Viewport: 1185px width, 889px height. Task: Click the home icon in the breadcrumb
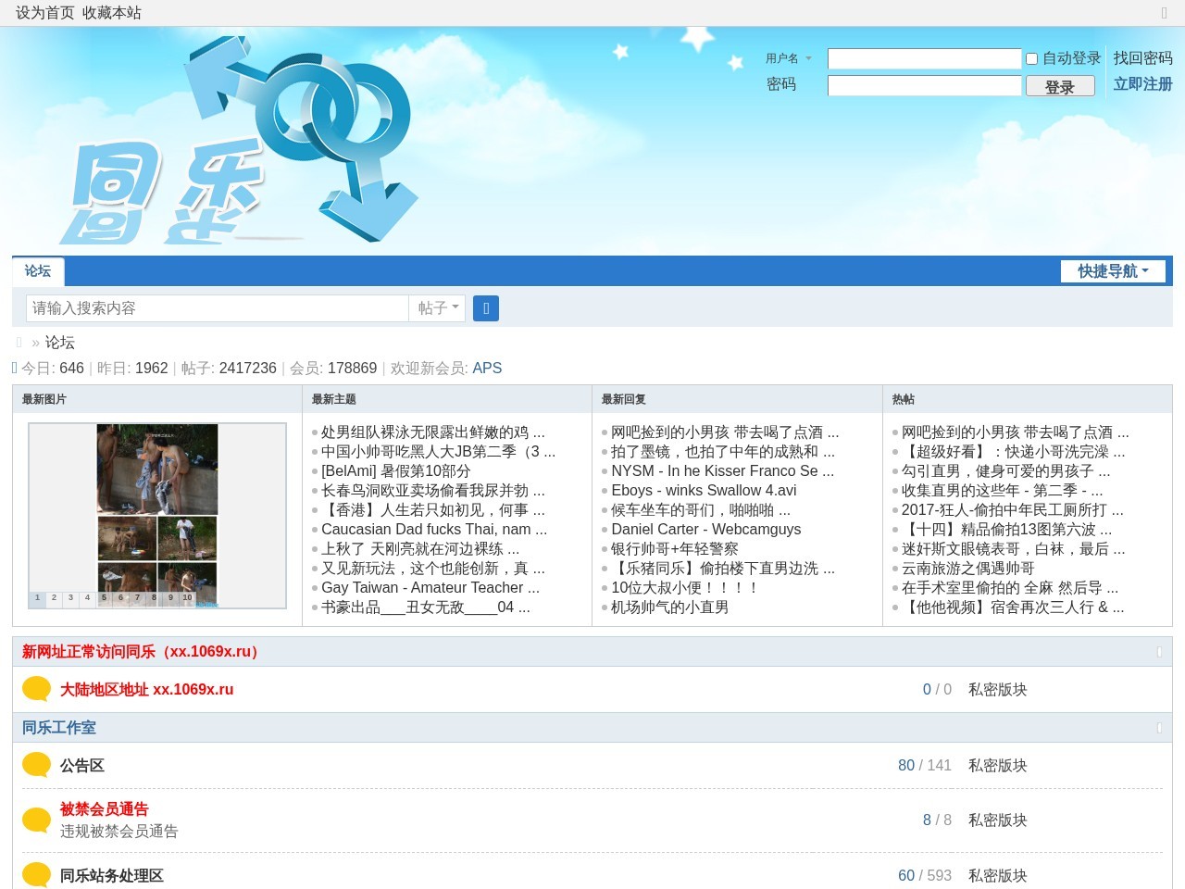19,343
